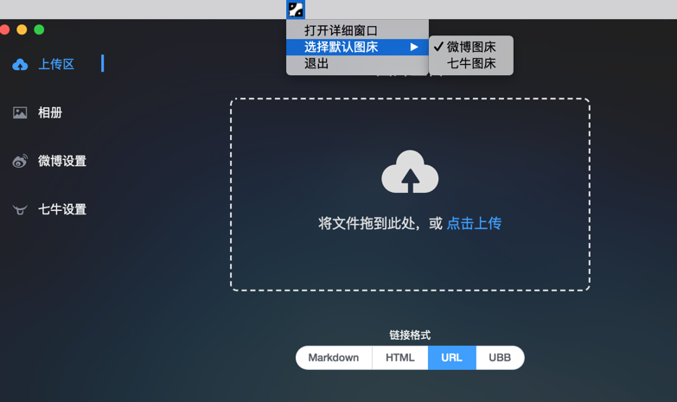
Task: Select Markdown link format
Action: (334, 358)
